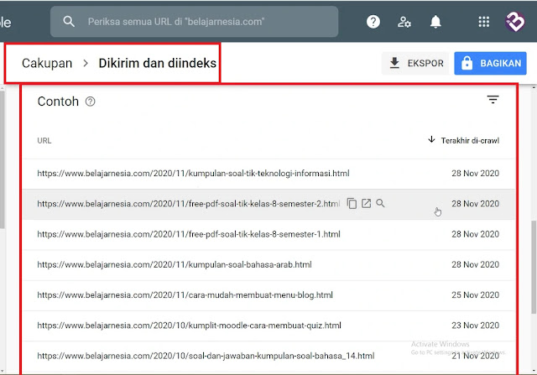Open the Google apps grid
Viewport: 537px width, 375px height.
pyautogui.click(x=483, y=22)
